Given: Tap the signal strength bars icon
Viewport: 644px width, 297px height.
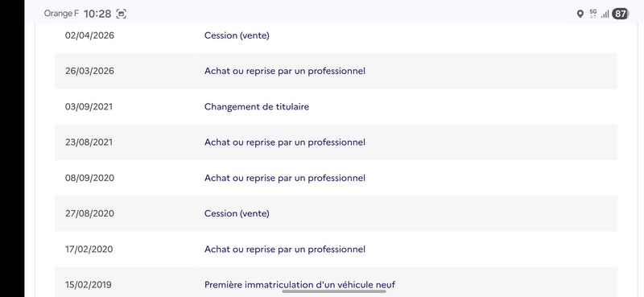Looking at the screenshot, I should click(605, 14).
